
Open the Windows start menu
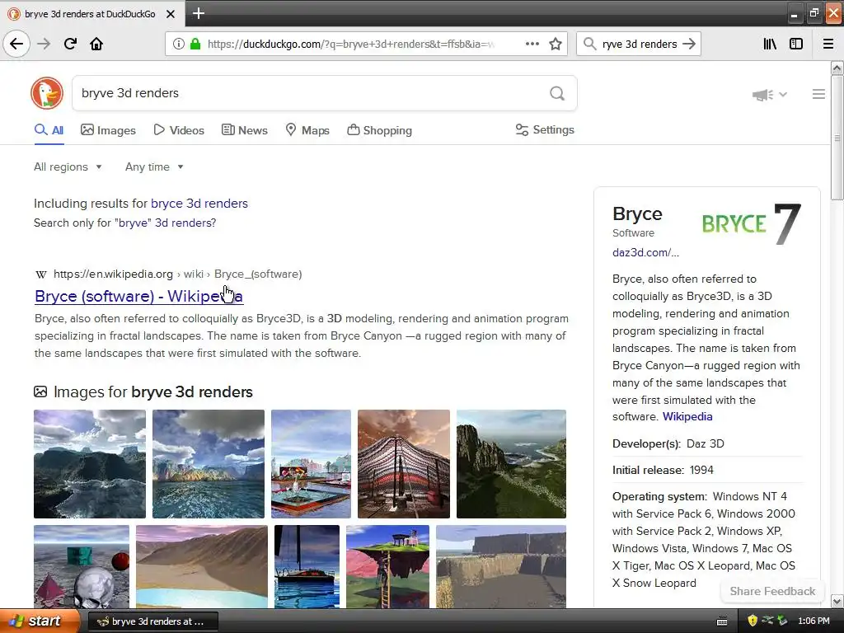40,621
